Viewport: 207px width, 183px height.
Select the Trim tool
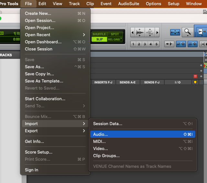point(201,32)
